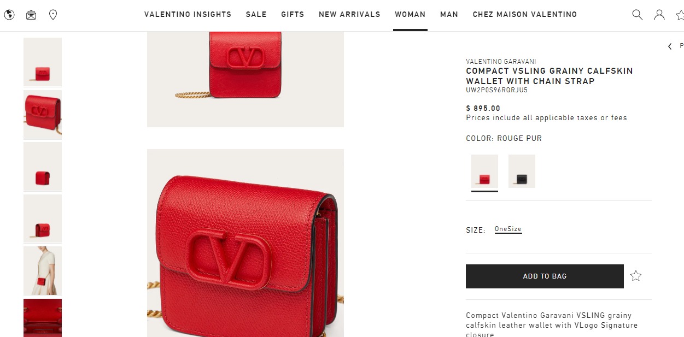Select the OneSize size option
684x337 pixels.
(508, 229)
